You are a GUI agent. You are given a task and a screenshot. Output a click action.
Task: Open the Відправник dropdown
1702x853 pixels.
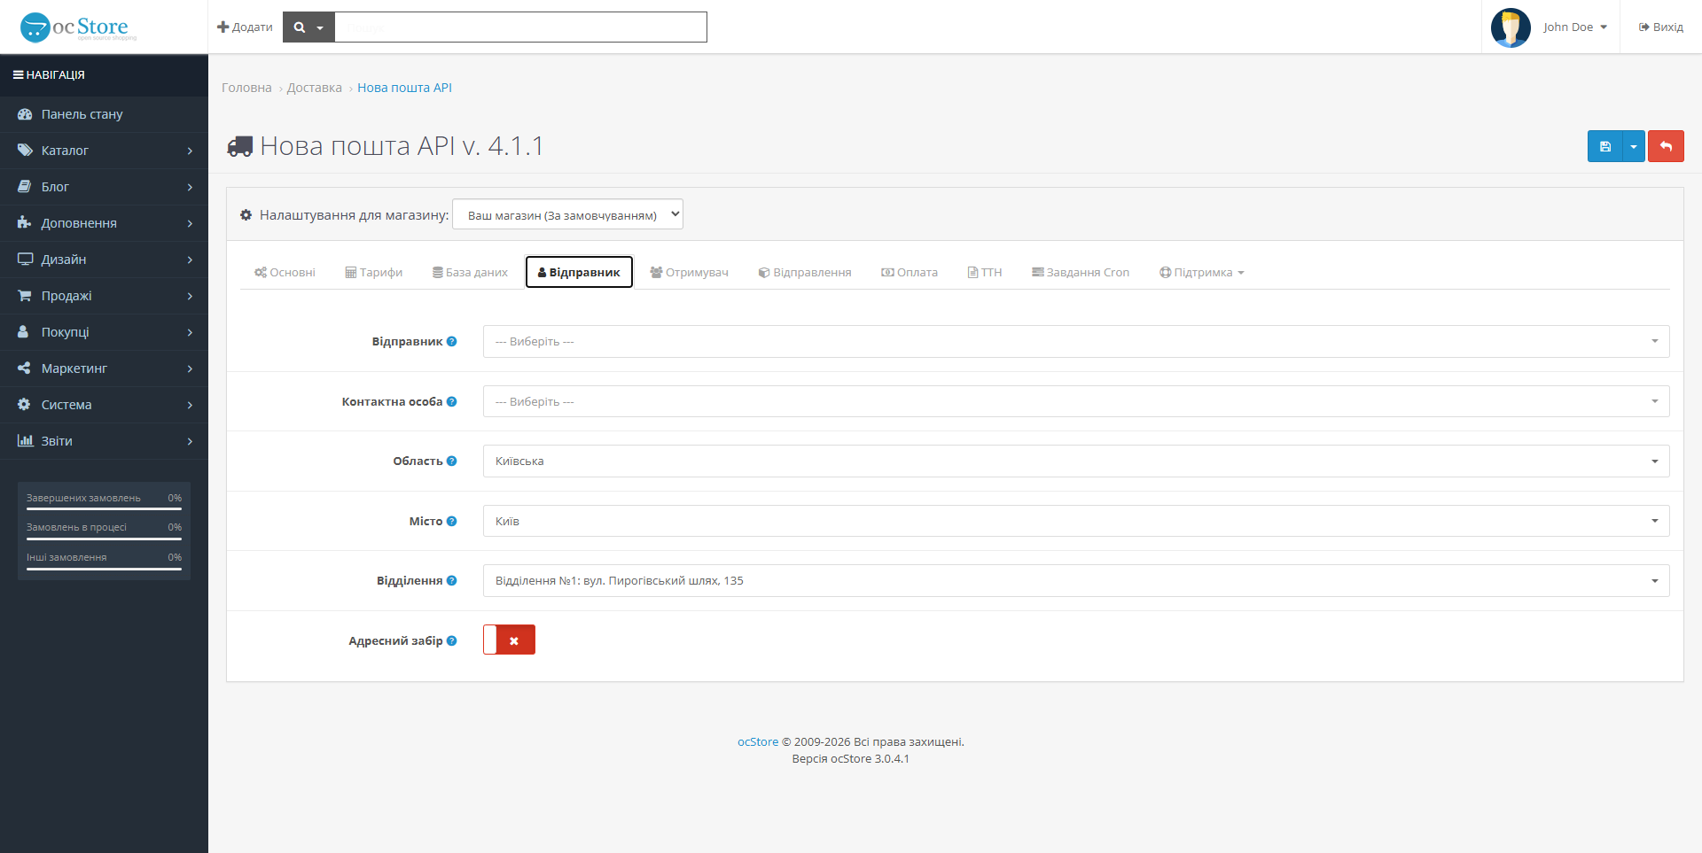coord(1076,342)
